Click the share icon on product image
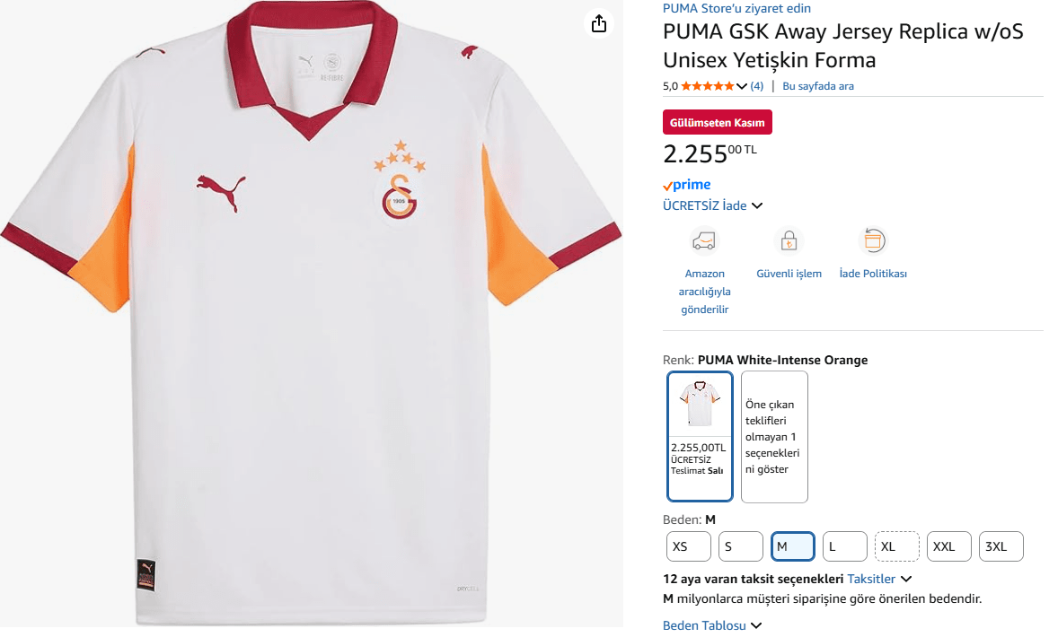This screenshot has width=1049, height=637. click(599, 24)
